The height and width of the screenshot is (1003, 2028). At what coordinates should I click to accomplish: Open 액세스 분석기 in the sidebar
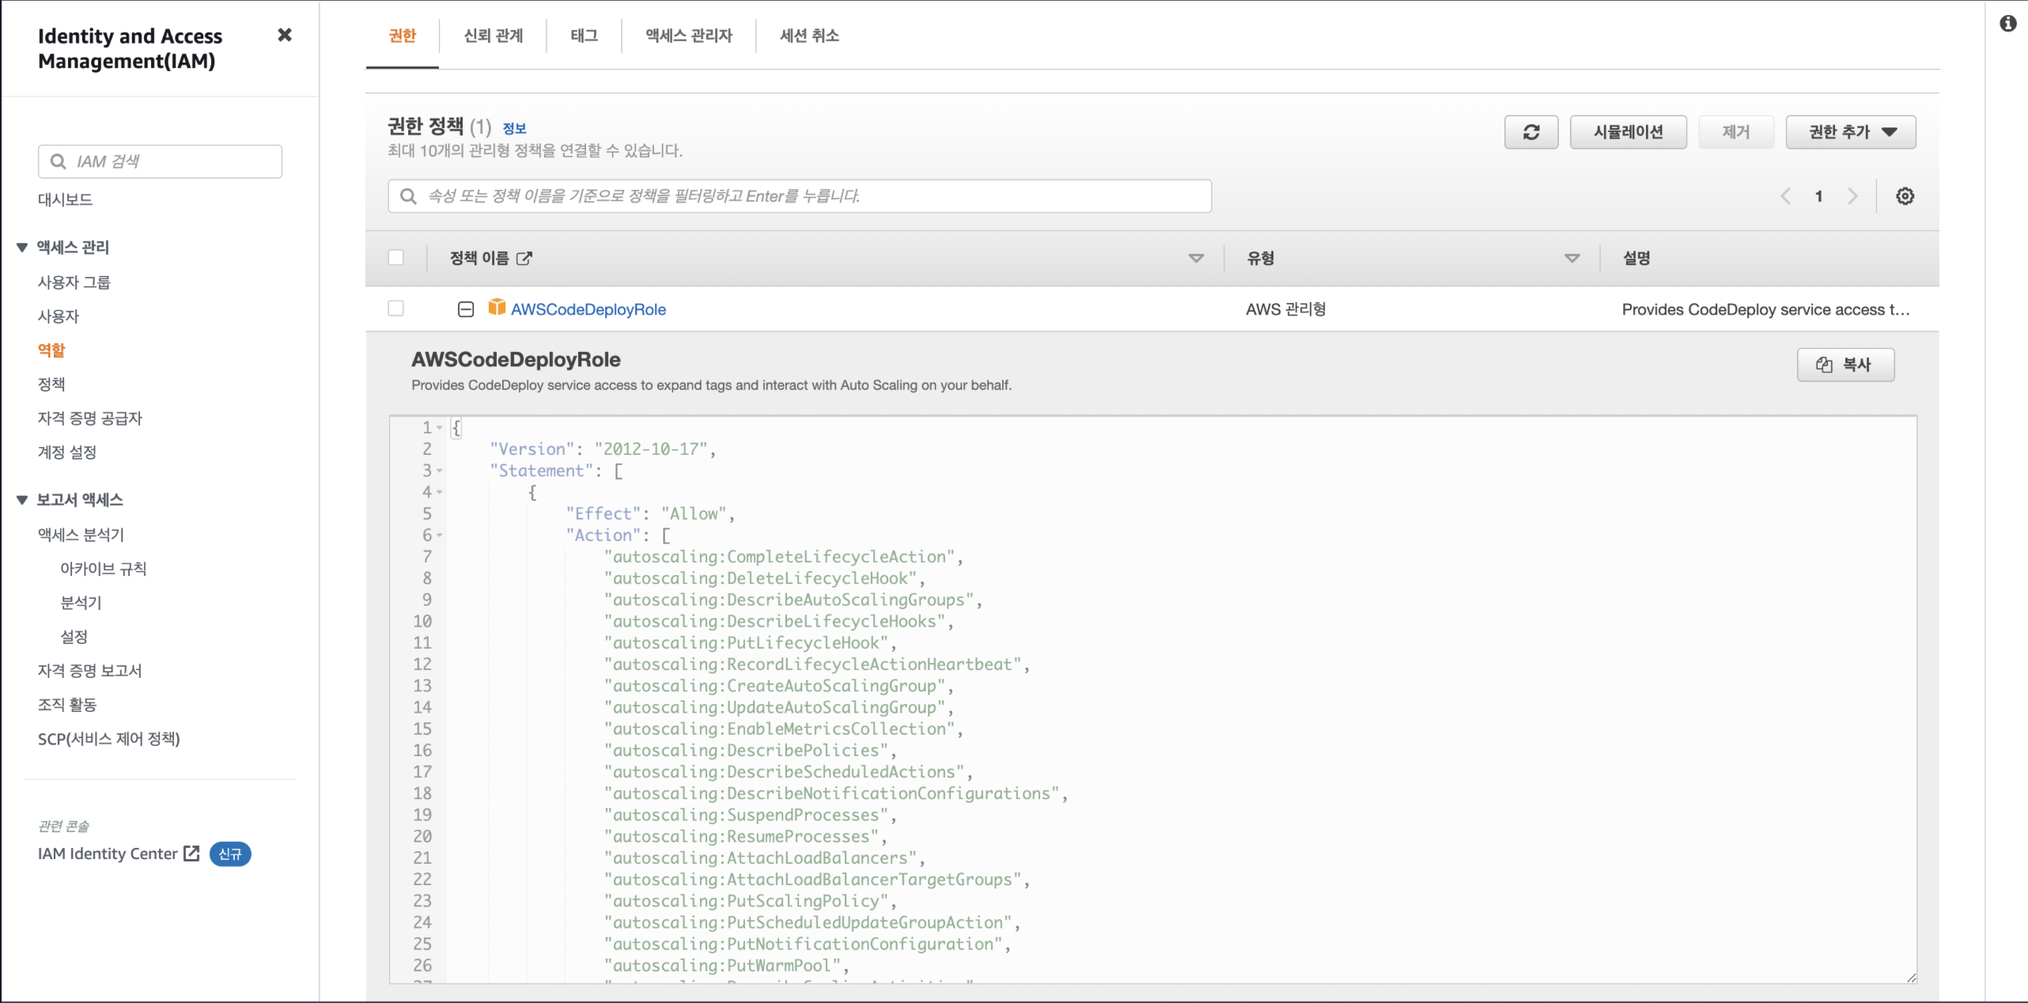tap(81, 535)
